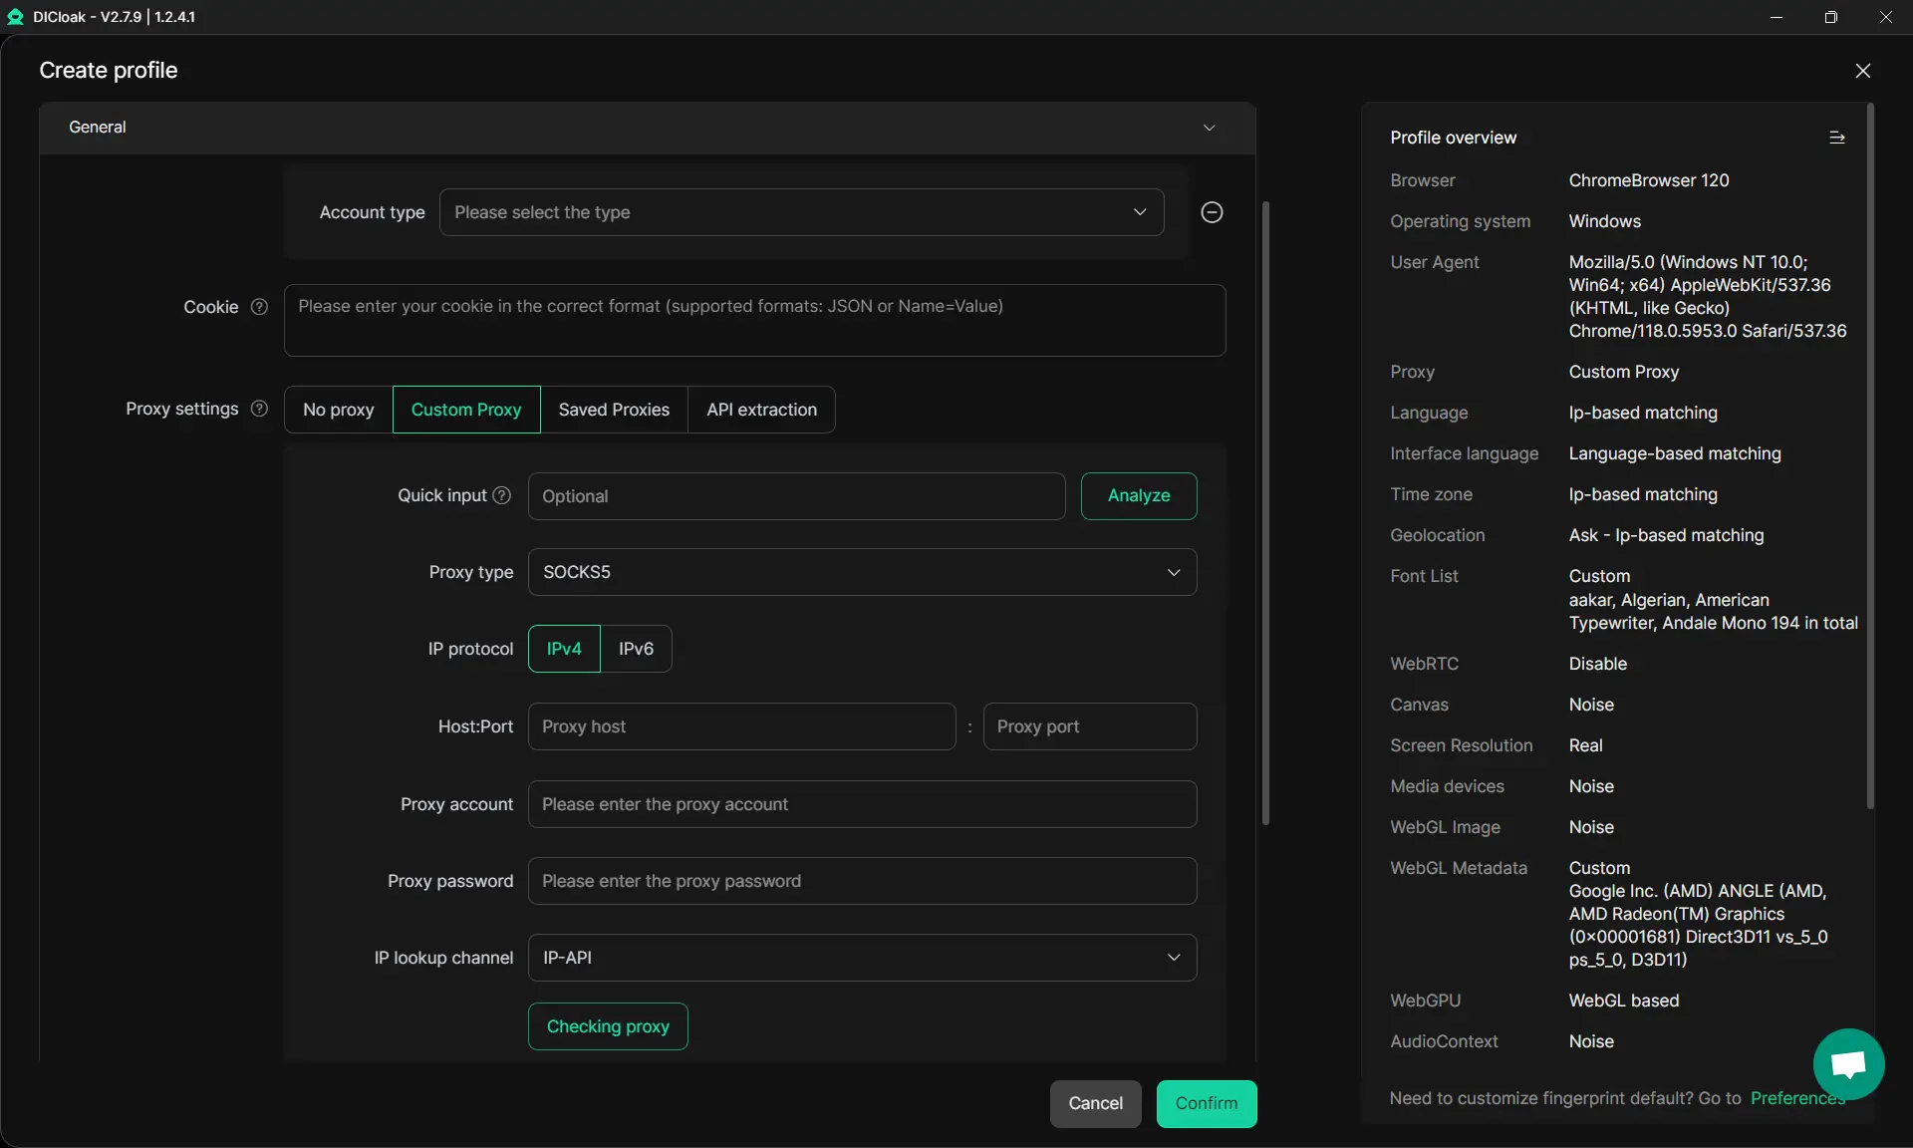Switch to Saved Proxies tab
Image resolution: width=1913 pixels, height=1148 pixels.
[x=614, y=410]
